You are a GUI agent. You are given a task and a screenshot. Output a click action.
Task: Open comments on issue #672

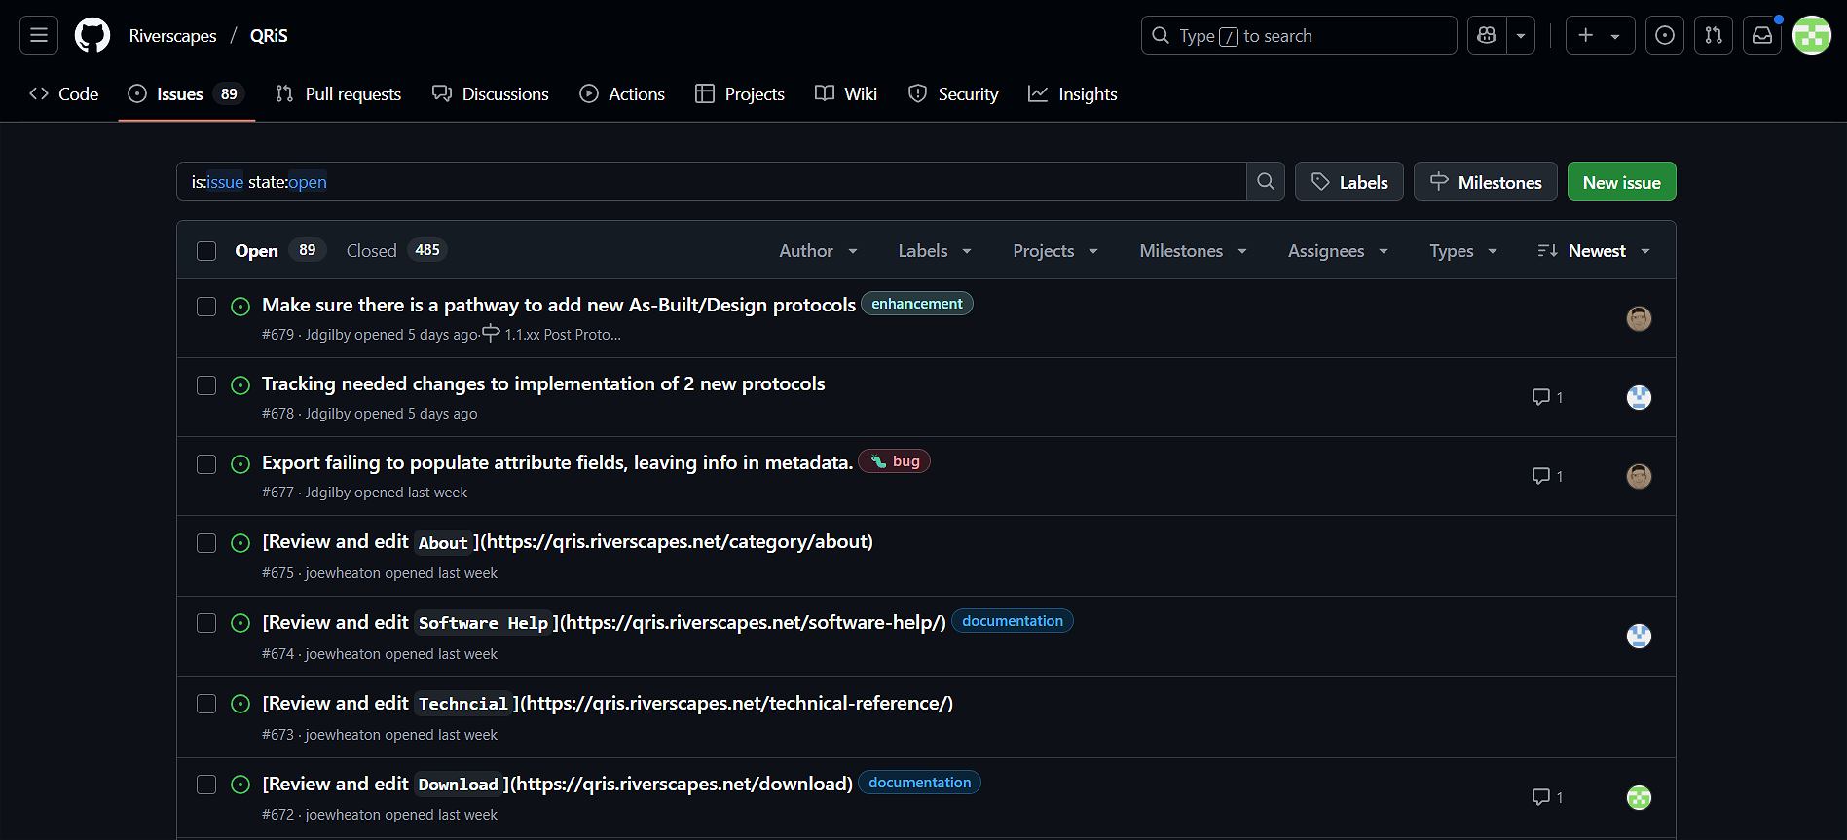point(1548,797)
